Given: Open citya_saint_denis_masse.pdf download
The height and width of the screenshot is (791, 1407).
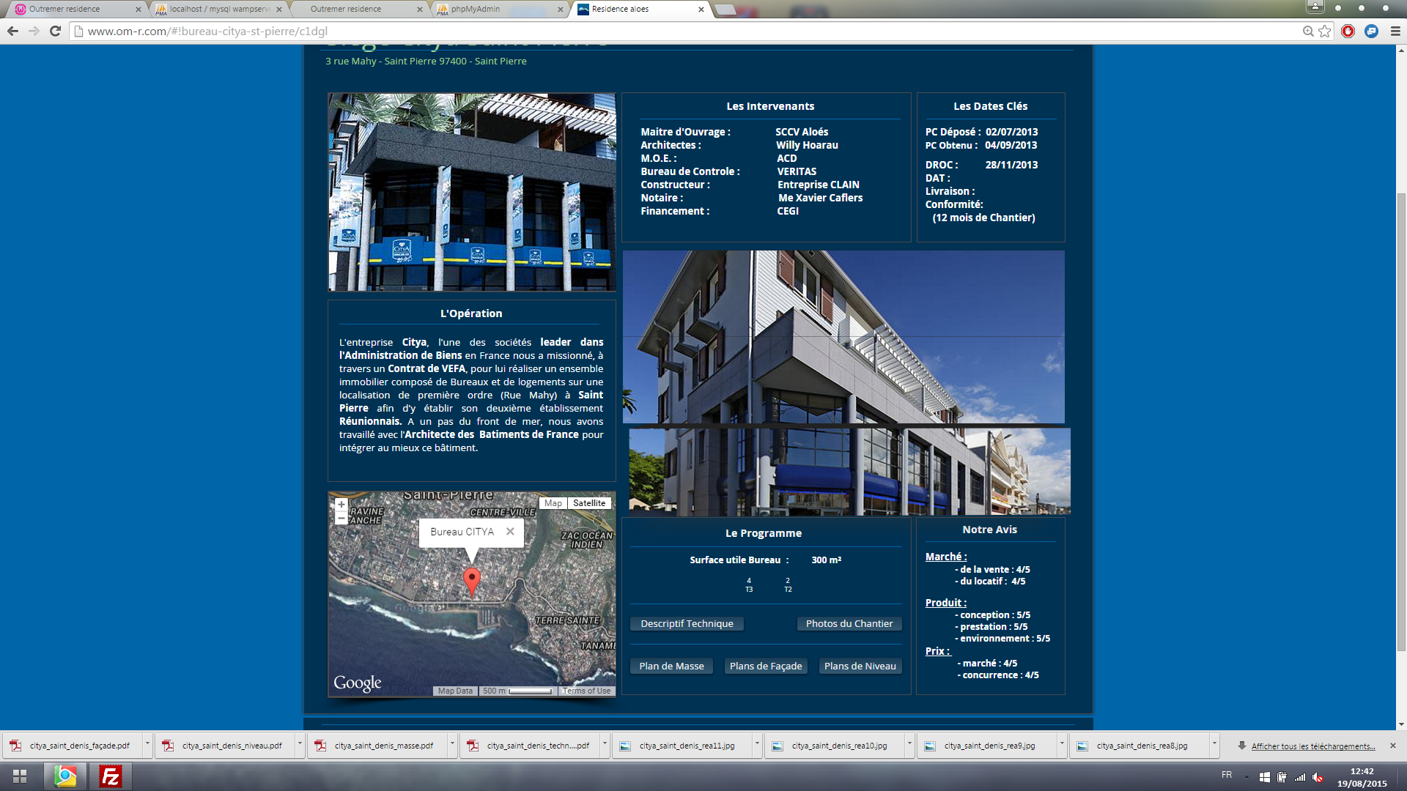Looking at the screenshot, I should click(377, 746).
